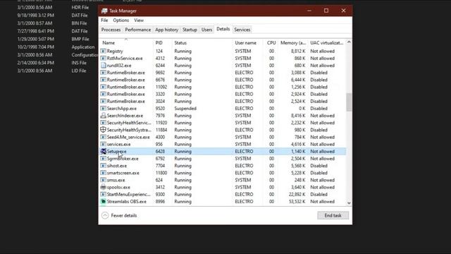The image size is (451, 254).
Task: Click the StartMenuExperience process icon
Action: coord(103,195)
